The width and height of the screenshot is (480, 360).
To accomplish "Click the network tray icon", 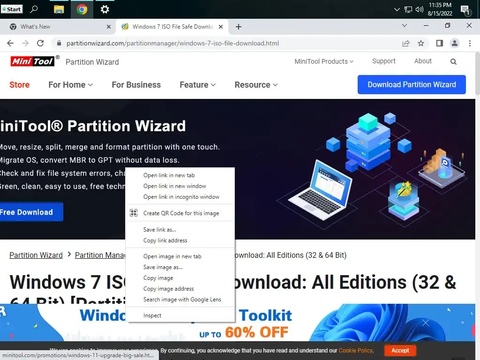I will point(408,9).
